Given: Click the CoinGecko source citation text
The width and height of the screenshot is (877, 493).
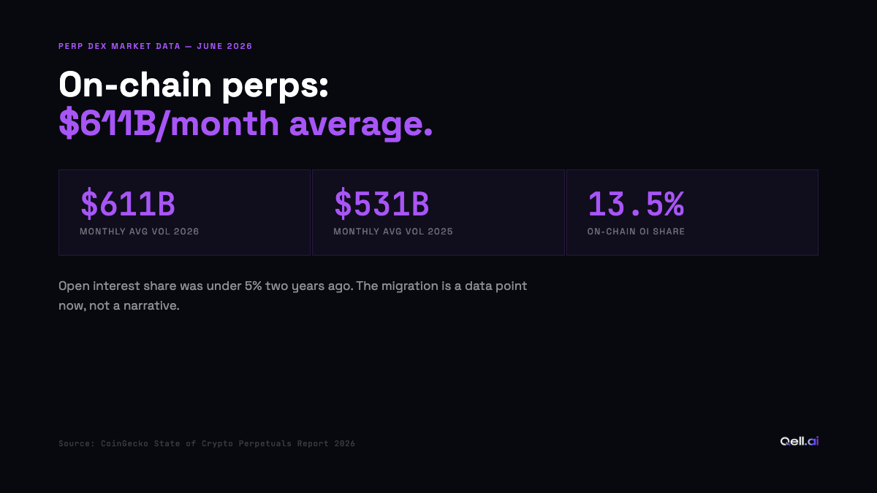Looking at the screenshot, I should (207, 443).
